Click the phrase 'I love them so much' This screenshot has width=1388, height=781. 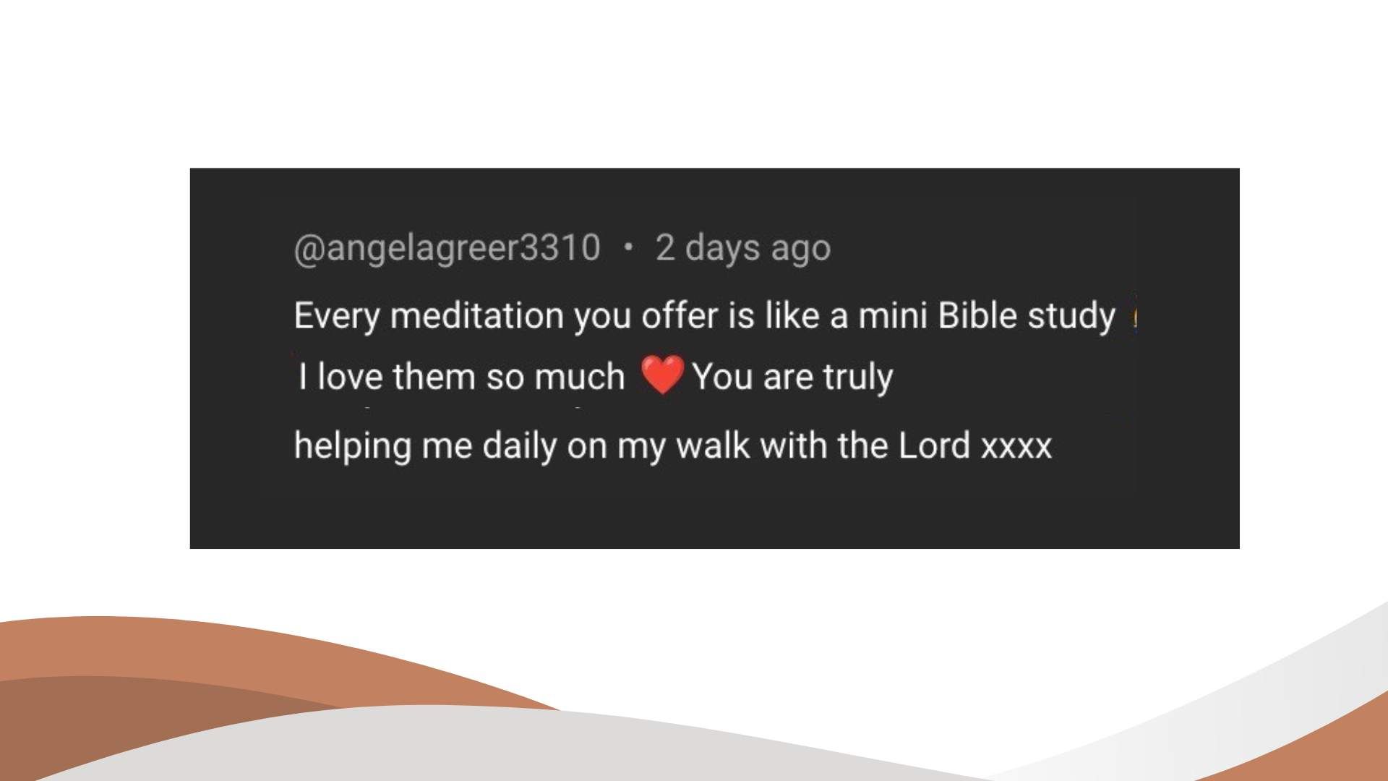461,376
